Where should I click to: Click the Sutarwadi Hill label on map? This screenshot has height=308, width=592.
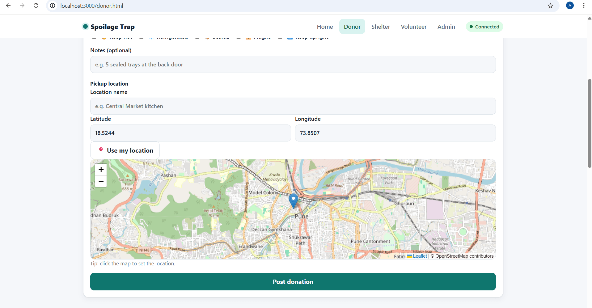(128, 184)
